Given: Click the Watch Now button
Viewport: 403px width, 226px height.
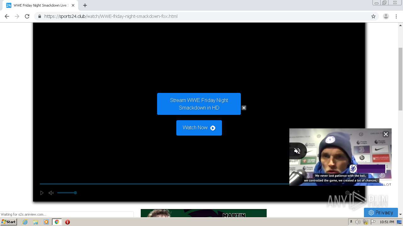Looking at the screenshot, I should tap(199, 128).
